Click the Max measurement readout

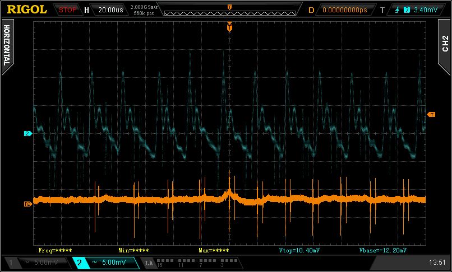[214, 250]
